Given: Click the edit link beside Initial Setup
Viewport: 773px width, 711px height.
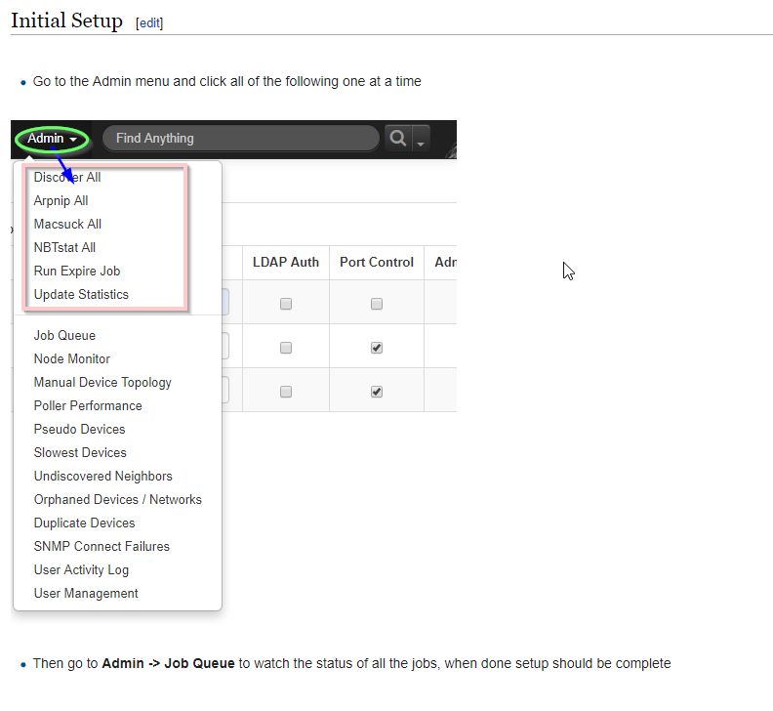Looking at the screenshot, I should [x=149, y=23].
